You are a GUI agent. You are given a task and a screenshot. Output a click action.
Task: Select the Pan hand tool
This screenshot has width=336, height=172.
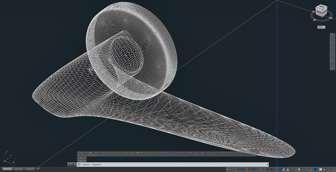pos(332,45)
